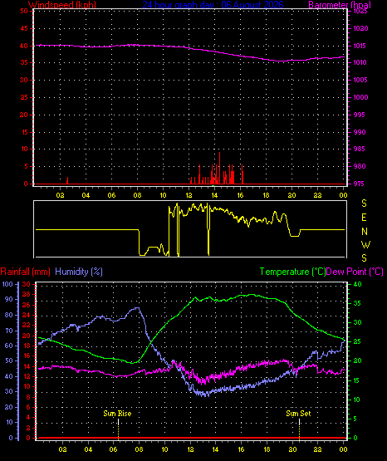Click the 'E' wind direction label
Screen dimensions: 387x461
pos(364,218)
